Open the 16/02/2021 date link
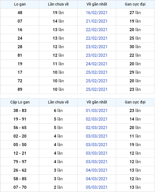The image size is (155, 192). coord(97,13)
